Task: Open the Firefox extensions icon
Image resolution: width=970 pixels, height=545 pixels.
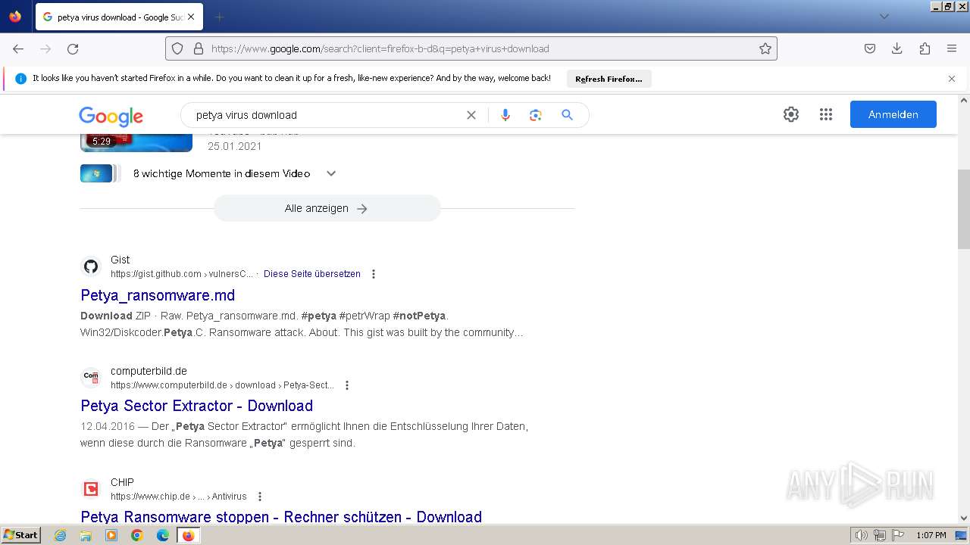Action: 925,48
